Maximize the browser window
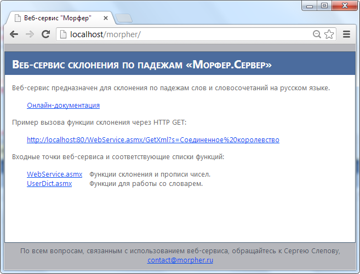This screenshot has height=274, width=360. coord(324,5)
